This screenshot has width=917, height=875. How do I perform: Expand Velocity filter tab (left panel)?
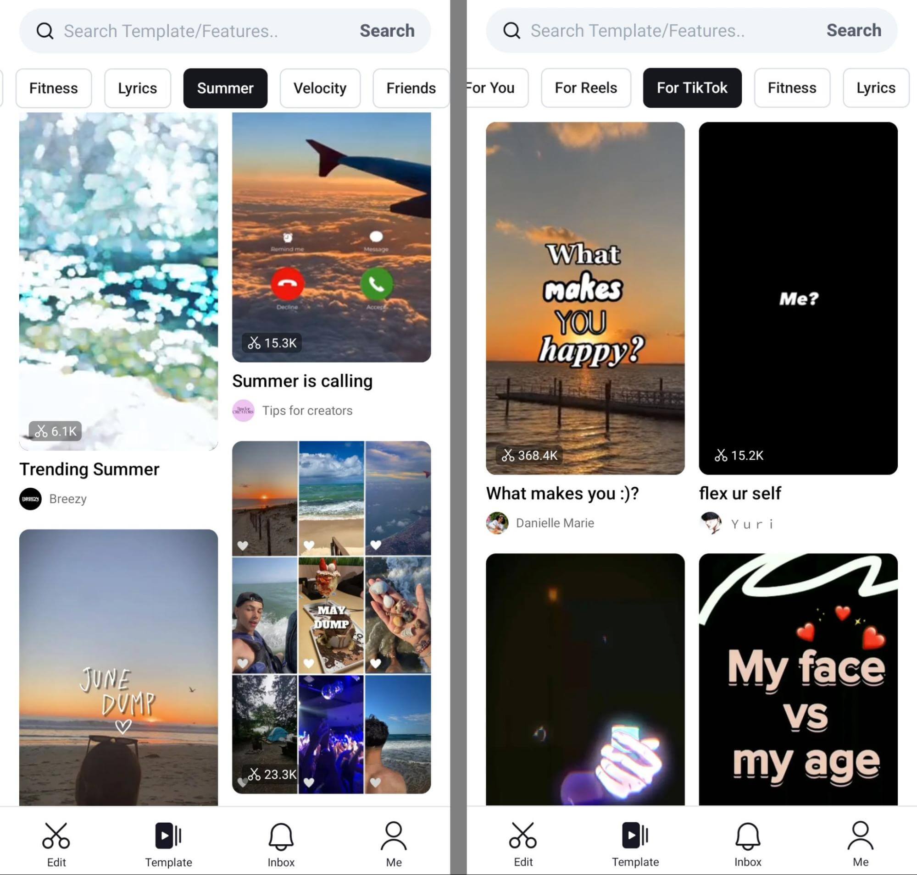[x=320, y=88]
